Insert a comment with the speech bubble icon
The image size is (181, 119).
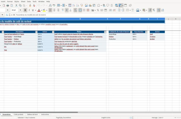tap(108, 5)
